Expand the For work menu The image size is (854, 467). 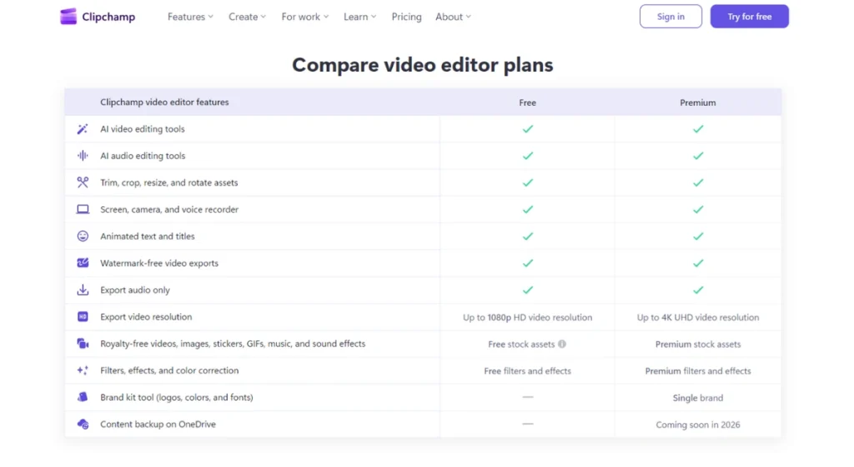[x=305, y=17]
